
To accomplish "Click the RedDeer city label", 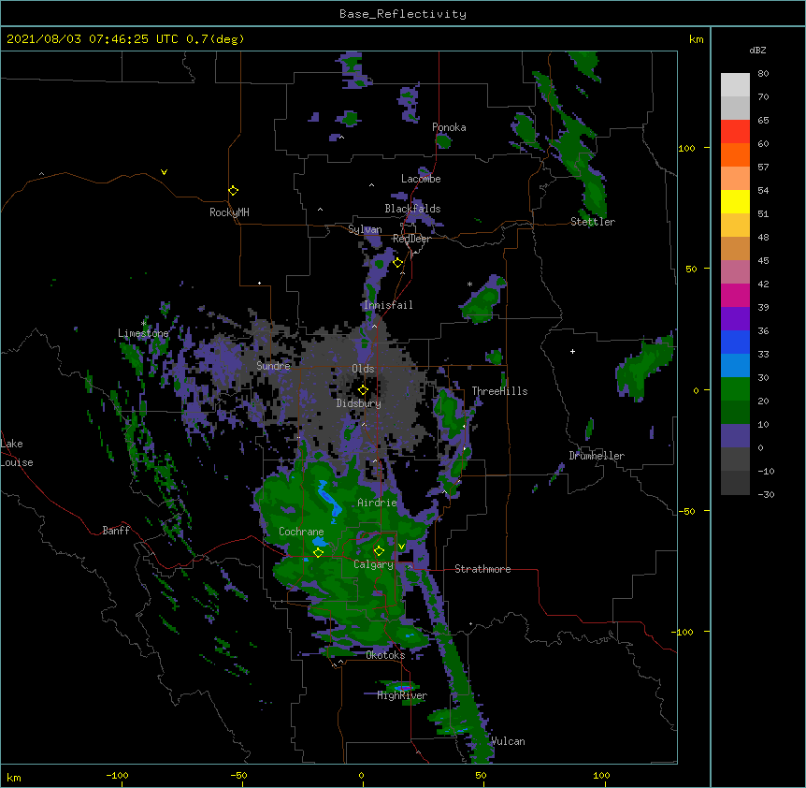I will click(411, 239).
